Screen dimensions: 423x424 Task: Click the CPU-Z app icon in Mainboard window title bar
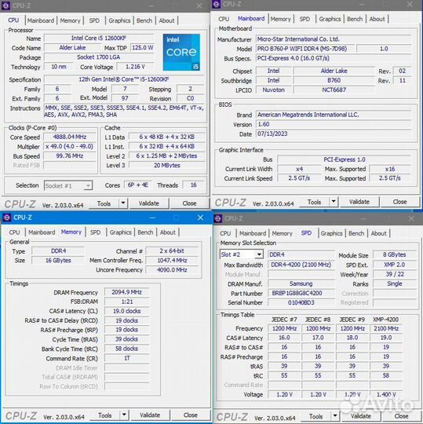[217, 4]
